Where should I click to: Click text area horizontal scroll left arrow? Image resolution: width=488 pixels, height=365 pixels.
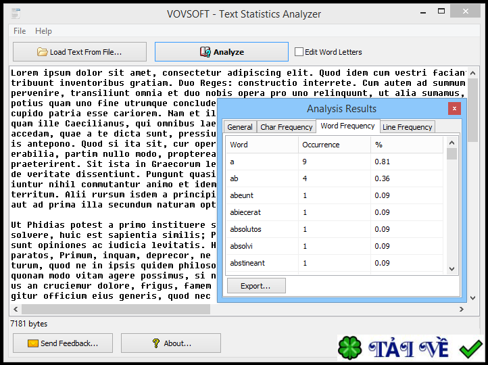point(16,309)
